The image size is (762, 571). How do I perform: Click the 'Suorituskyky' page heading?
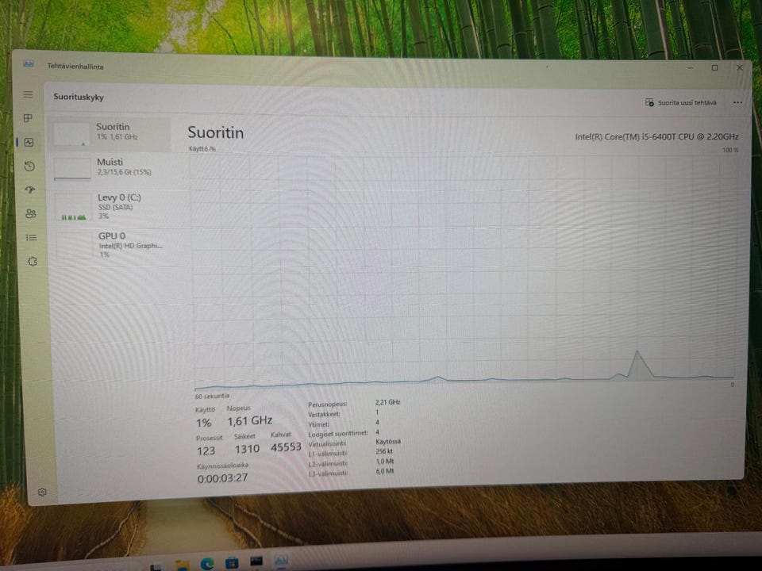79,97
